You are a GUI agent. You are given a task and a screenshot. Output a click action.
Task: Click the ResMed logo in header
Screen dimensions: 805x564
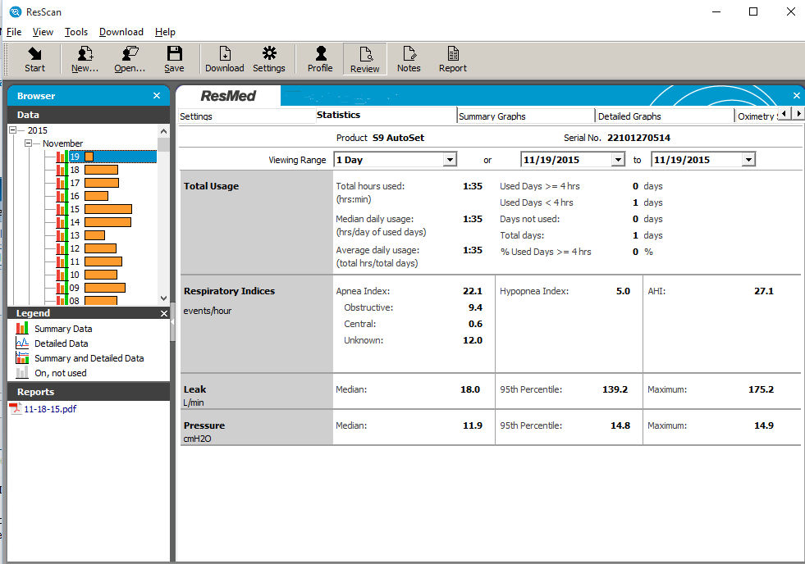tap(228, 96)
